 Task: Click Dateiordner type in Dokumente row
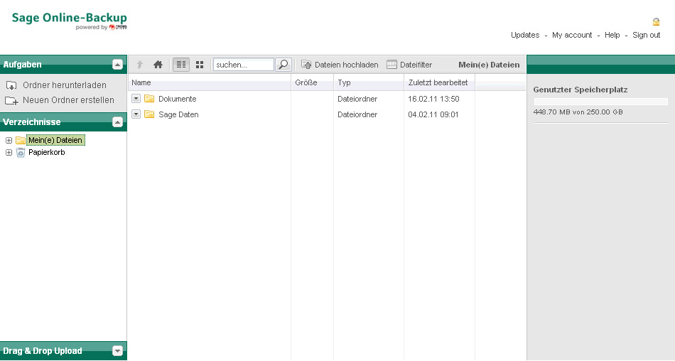tap(357, 99)
